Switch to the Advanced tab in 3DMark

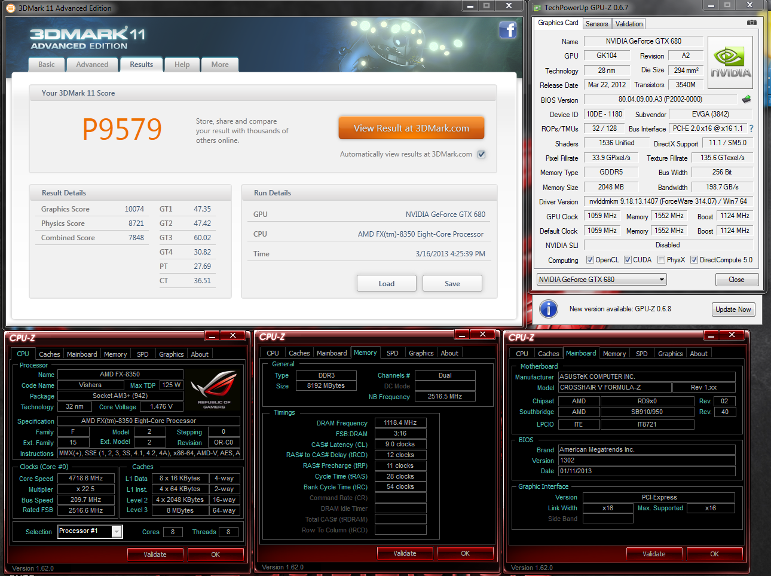pos(92,65)
